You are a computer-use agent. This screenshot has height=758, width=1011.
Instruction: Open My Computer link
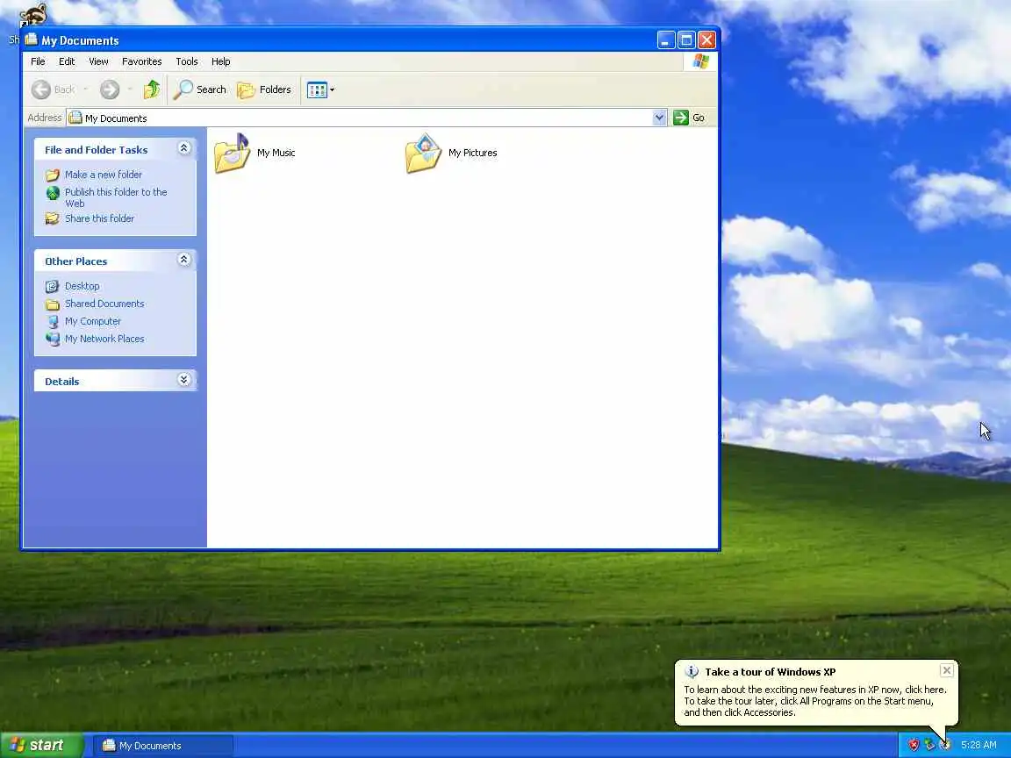click(x=93, y=321)
